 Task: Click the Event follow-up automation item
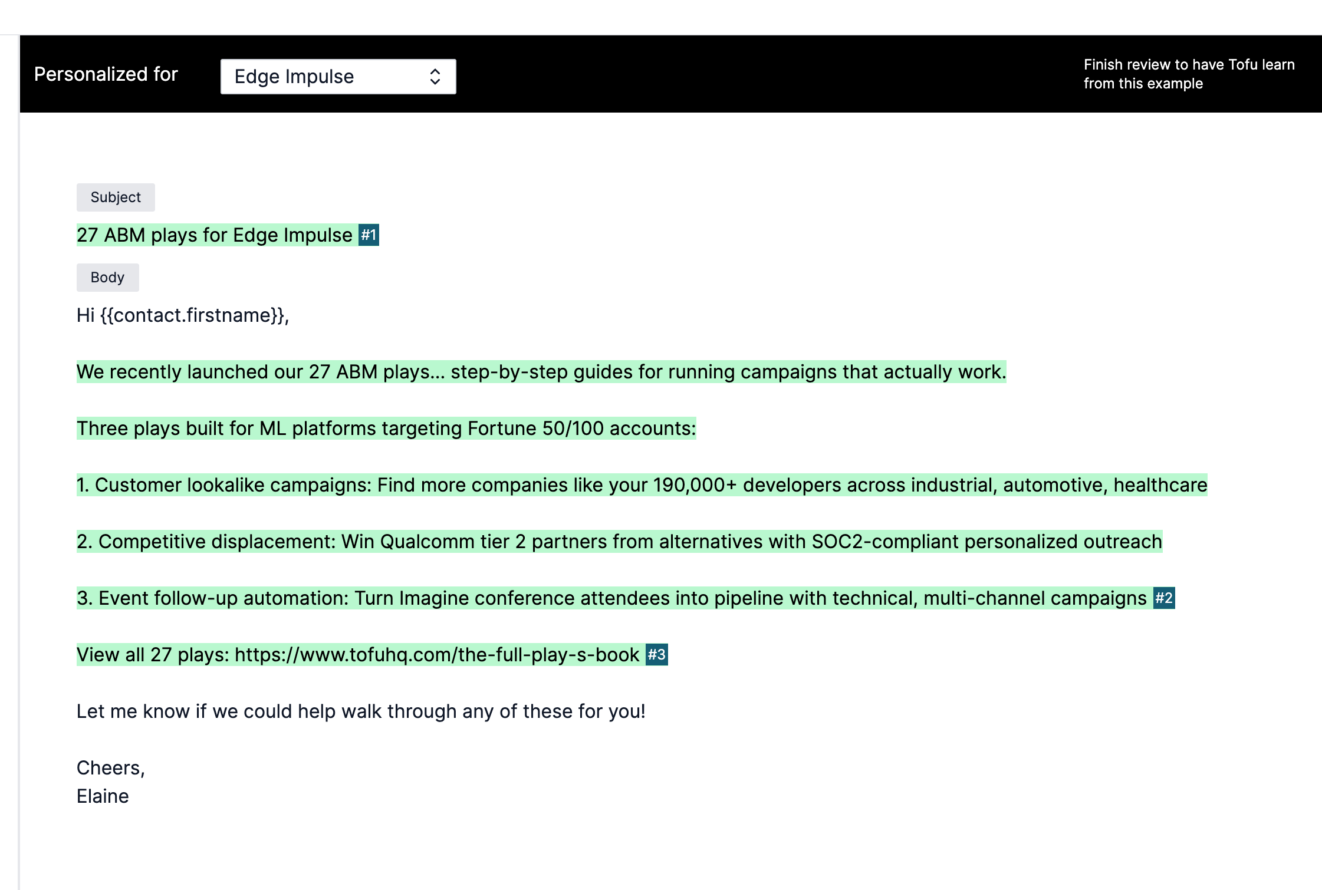[611, 598]
